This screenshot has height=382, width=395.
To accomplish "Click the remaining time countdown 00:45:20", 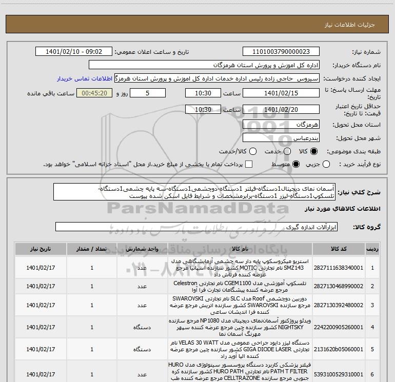I will point(94,93).
